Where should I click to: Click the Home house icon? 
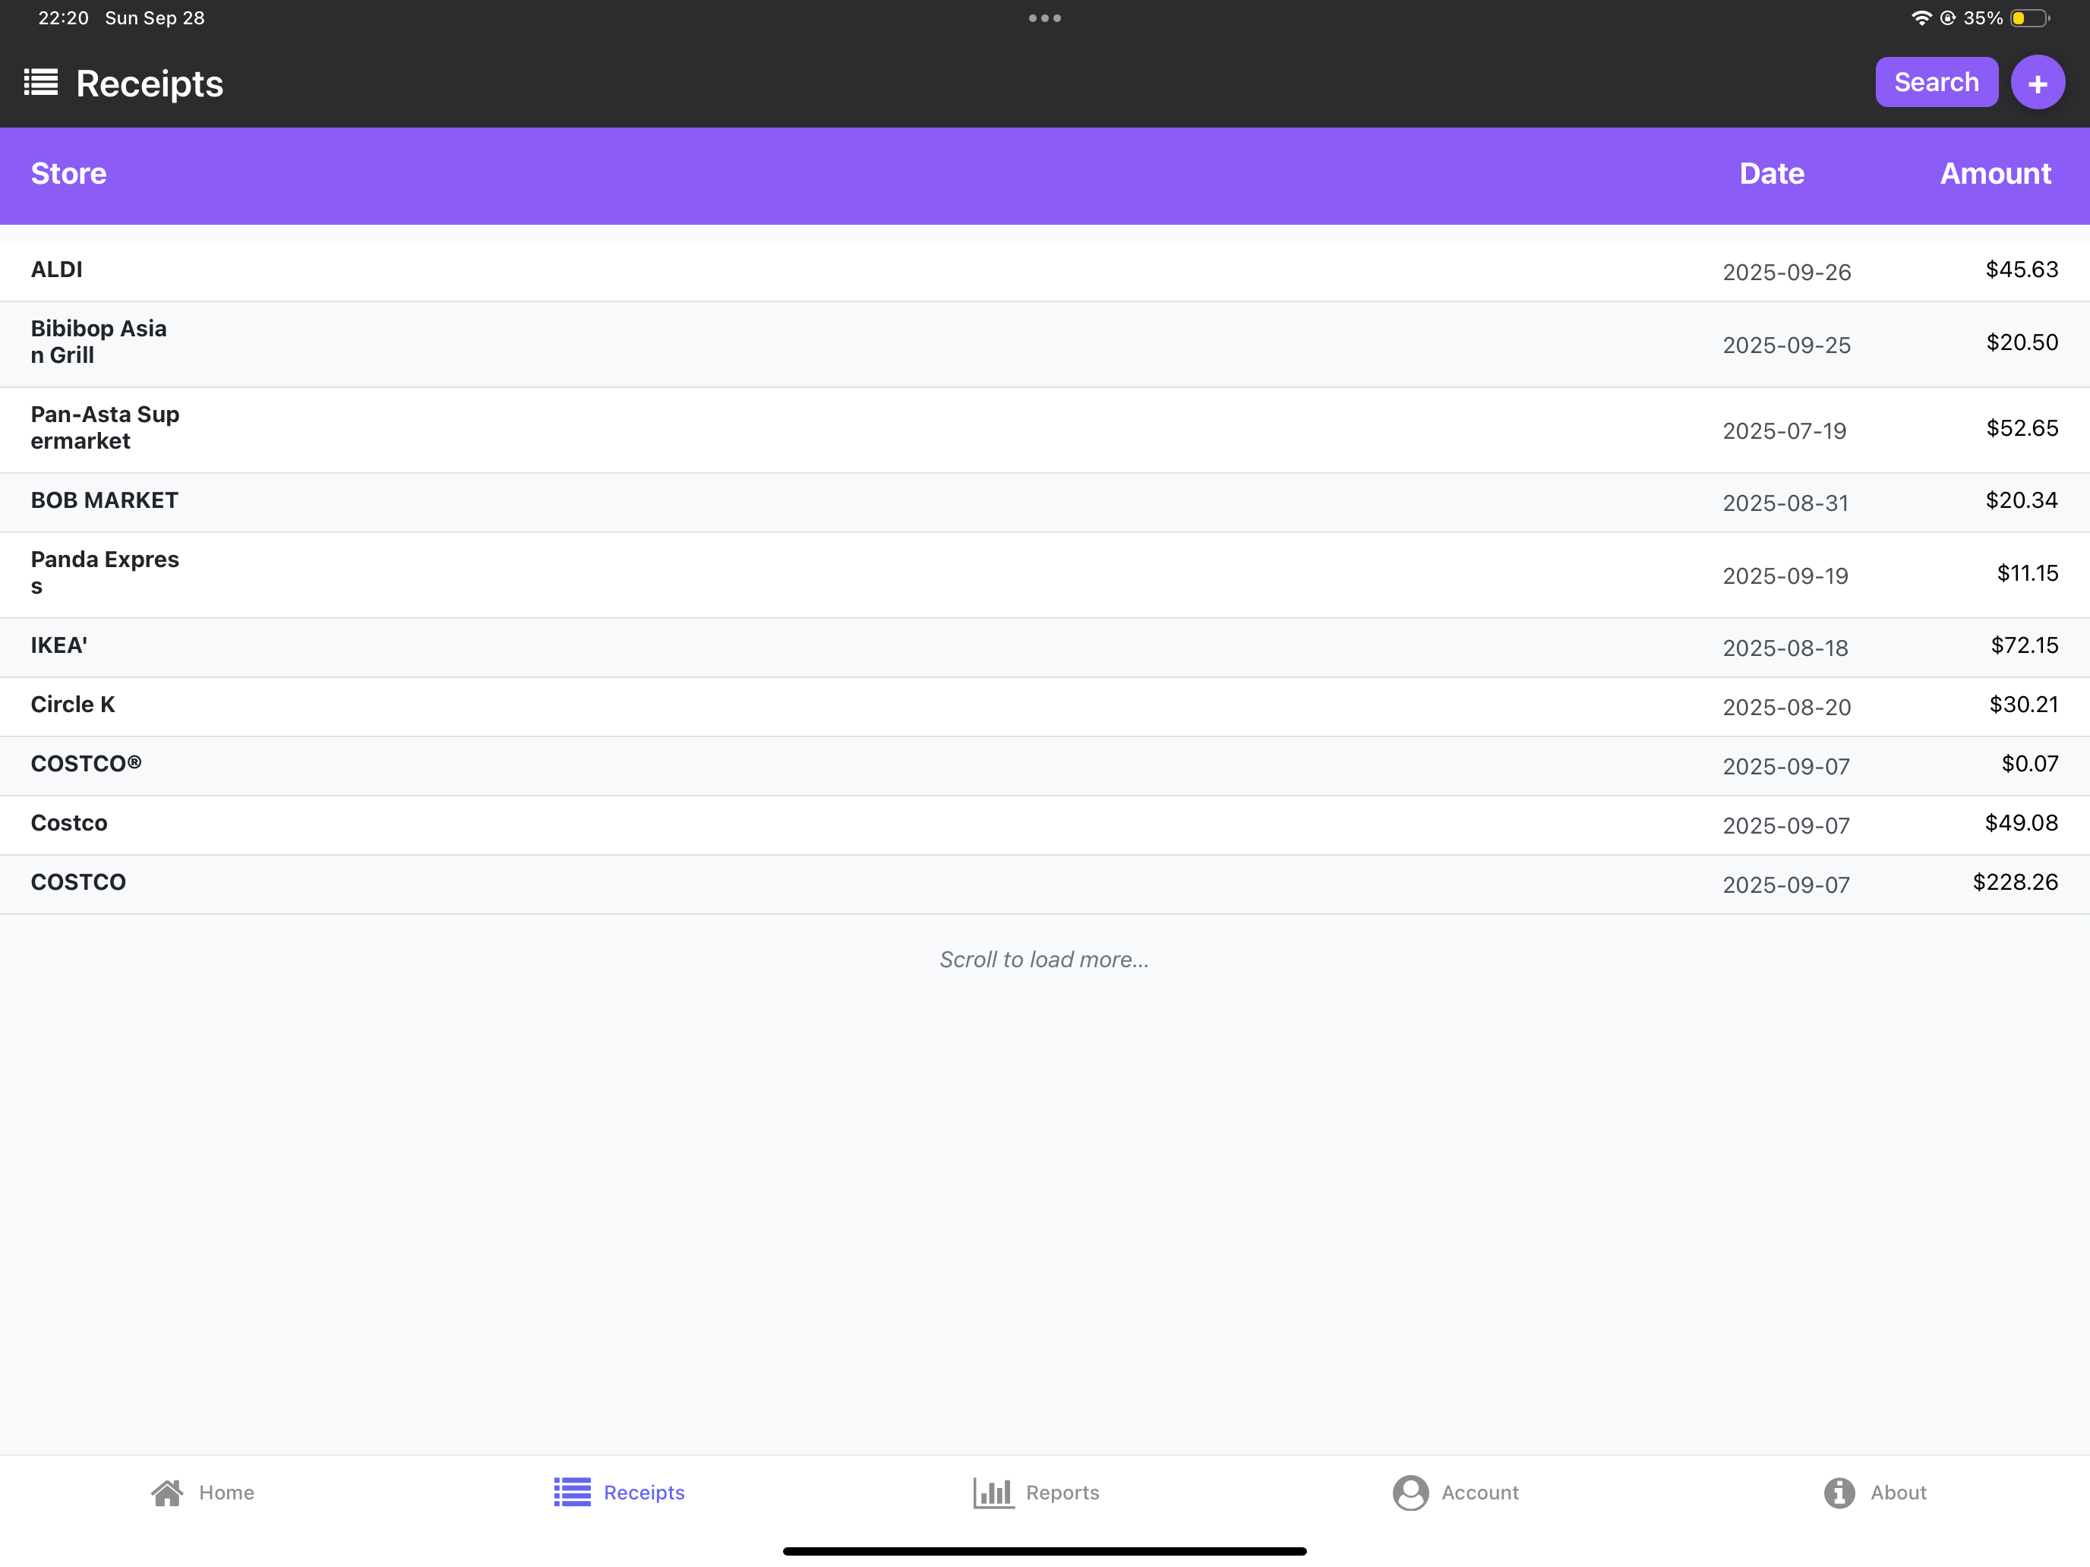(167, 1493)
